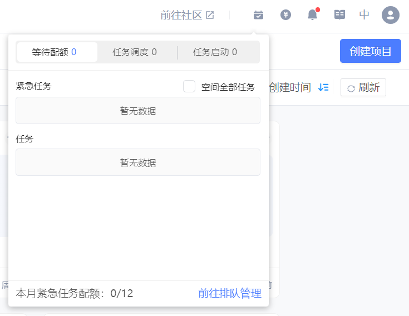Go to community via 前往社区 text
The width and height of the screenshot is (409, 316).
click(181, 15)
